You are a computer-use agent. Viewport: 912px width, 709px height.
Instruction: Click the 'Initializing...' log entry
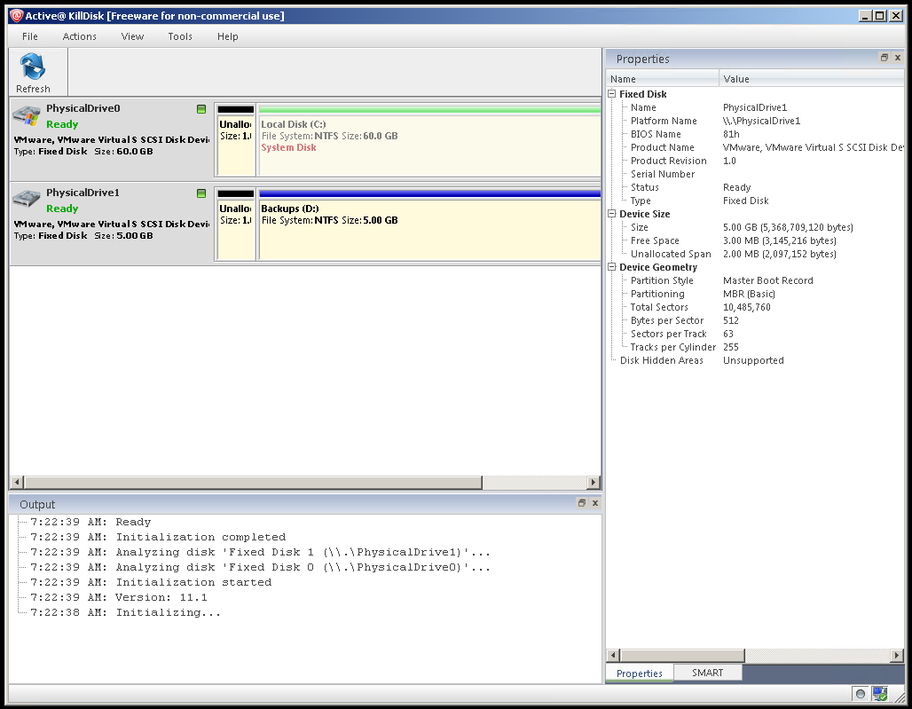(x=125, y=613)
